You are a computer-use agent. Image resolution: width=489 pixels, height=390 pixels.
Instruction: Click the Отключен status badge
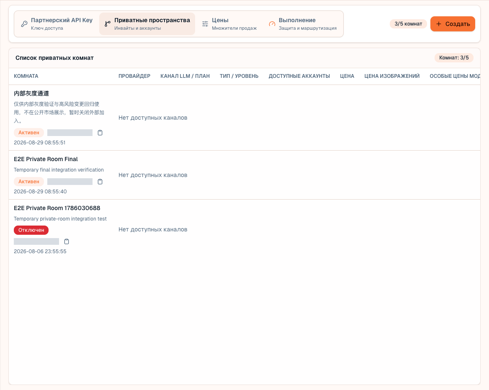pos(31,231)
